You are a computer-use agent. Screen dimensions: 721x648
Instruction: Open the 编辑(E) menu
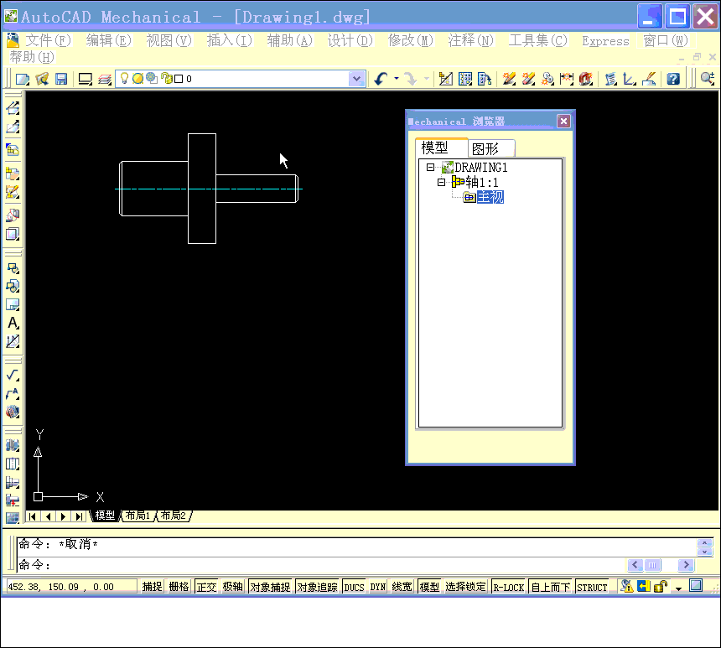click(108, 40)
